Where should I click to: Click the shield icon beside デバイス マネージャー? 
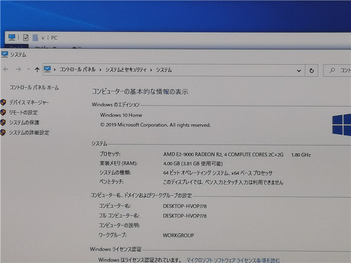(x=3, y=102)
